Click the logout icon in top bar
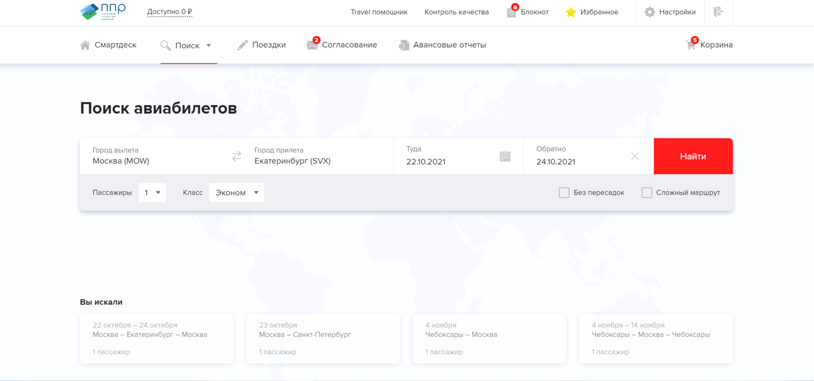Viewport: 814px width, 381px height. [x=718, y=12]
